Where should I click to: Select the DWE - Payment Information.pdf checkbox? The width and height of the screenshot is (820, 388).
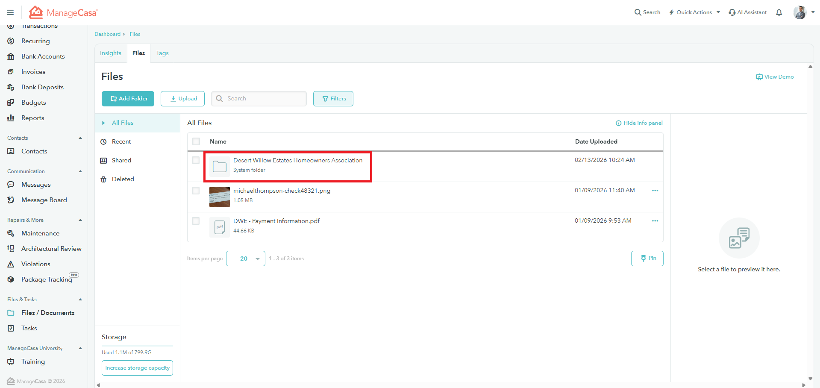pyautogui.click(x=196, y=221)
